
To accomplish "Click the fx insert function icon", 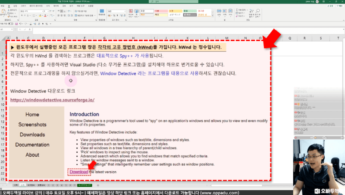I will click(29, 29).
